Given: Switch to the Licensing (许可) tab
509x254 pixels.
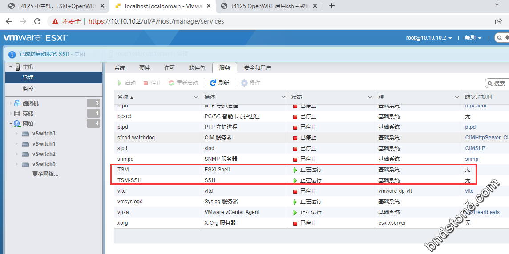Looking at the screenshot, I should click(x=170, y=68).
